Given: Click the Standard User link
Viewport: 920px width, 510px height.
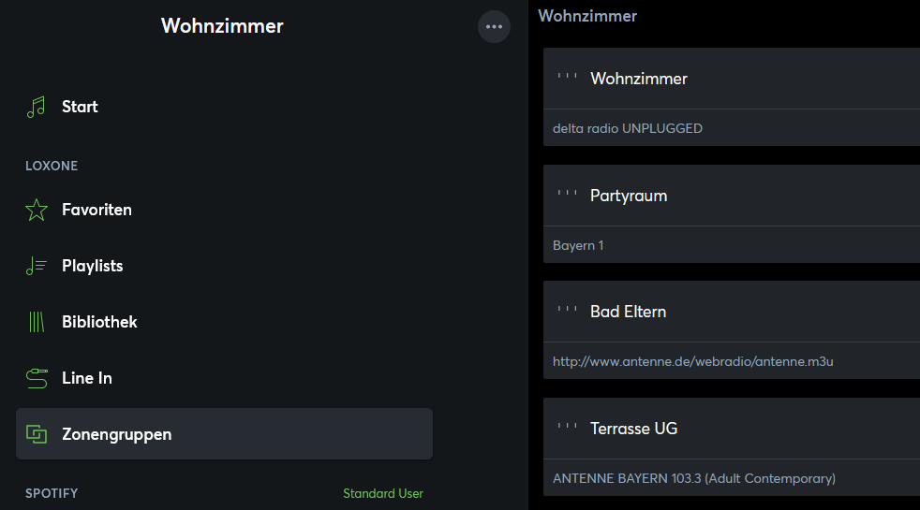Looking at the screenshot, I should pyautogui.click(x=382, y=493).
